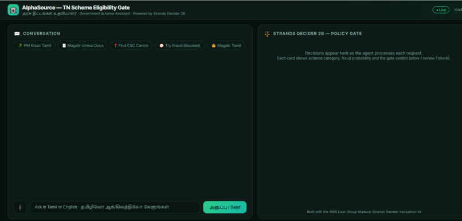Click the paperclip attachment icon
Image resolution: width=462 pixels, height=221 pixels.
pos(20,207)
